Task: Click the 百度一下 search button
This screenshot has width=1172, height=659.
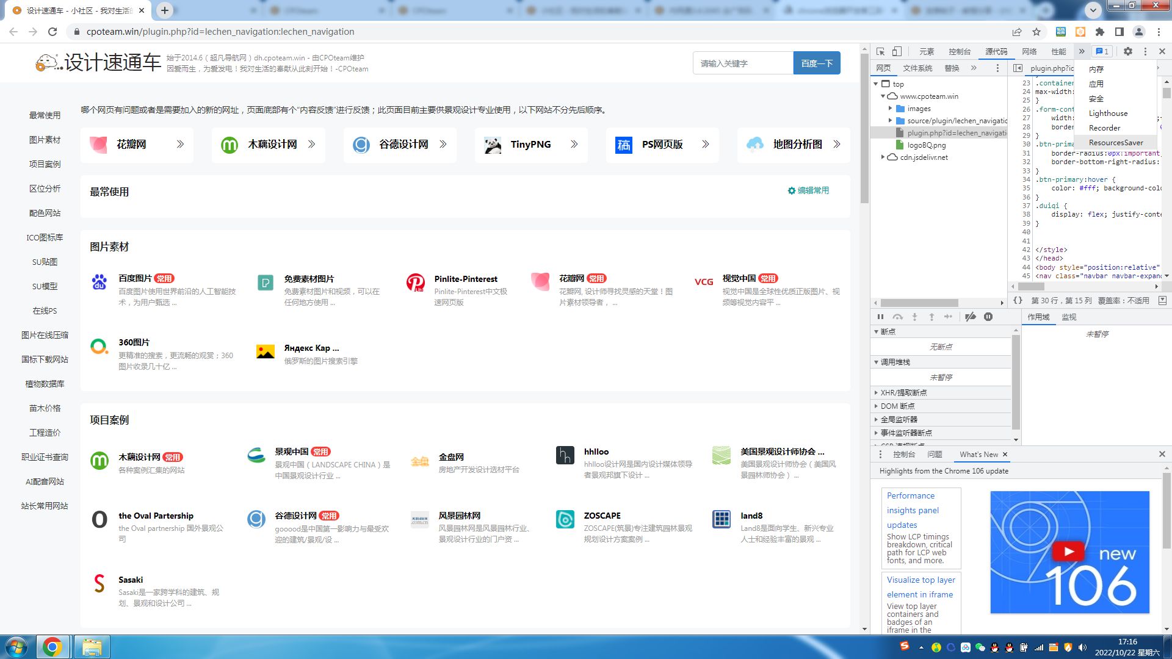Action: click(817, 63)
